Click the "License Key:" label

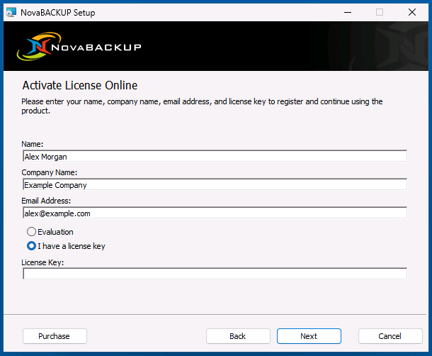42,262
